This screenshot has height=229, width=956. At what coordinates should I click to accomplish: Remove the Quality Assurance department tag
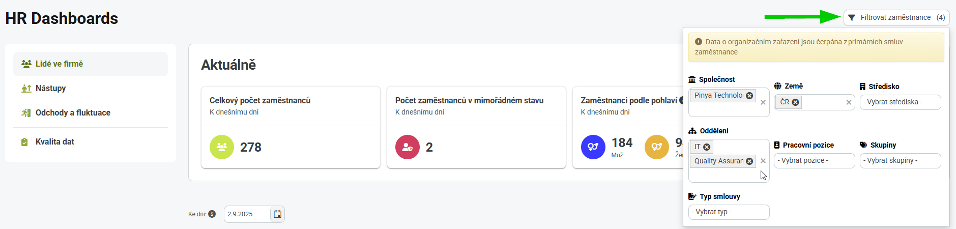tap(749, 161)
